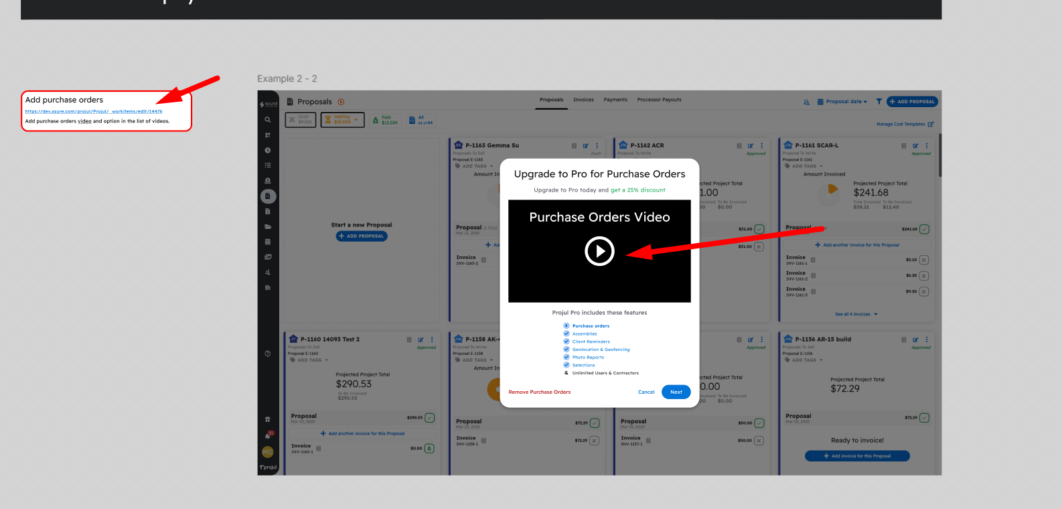Image resolution: width=1062 pixels, height=509 pixels.
Task: Open the MC user avatar
Action: 268,452
